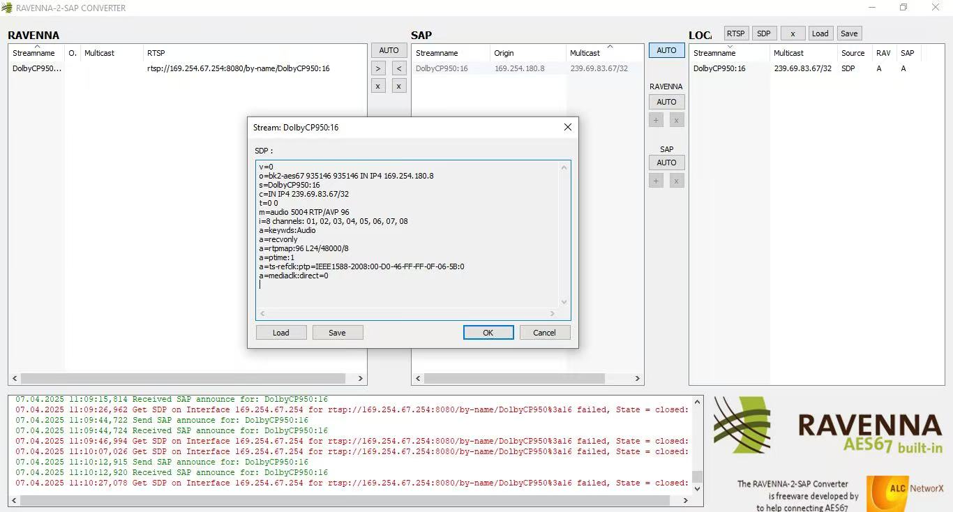Screen dimensions: 953x512
Task: Click Save in the SDP dialog
Action: click(x=338, y=333)
